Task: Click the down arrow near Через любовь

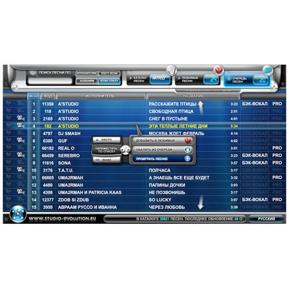Action: (201, 202)
